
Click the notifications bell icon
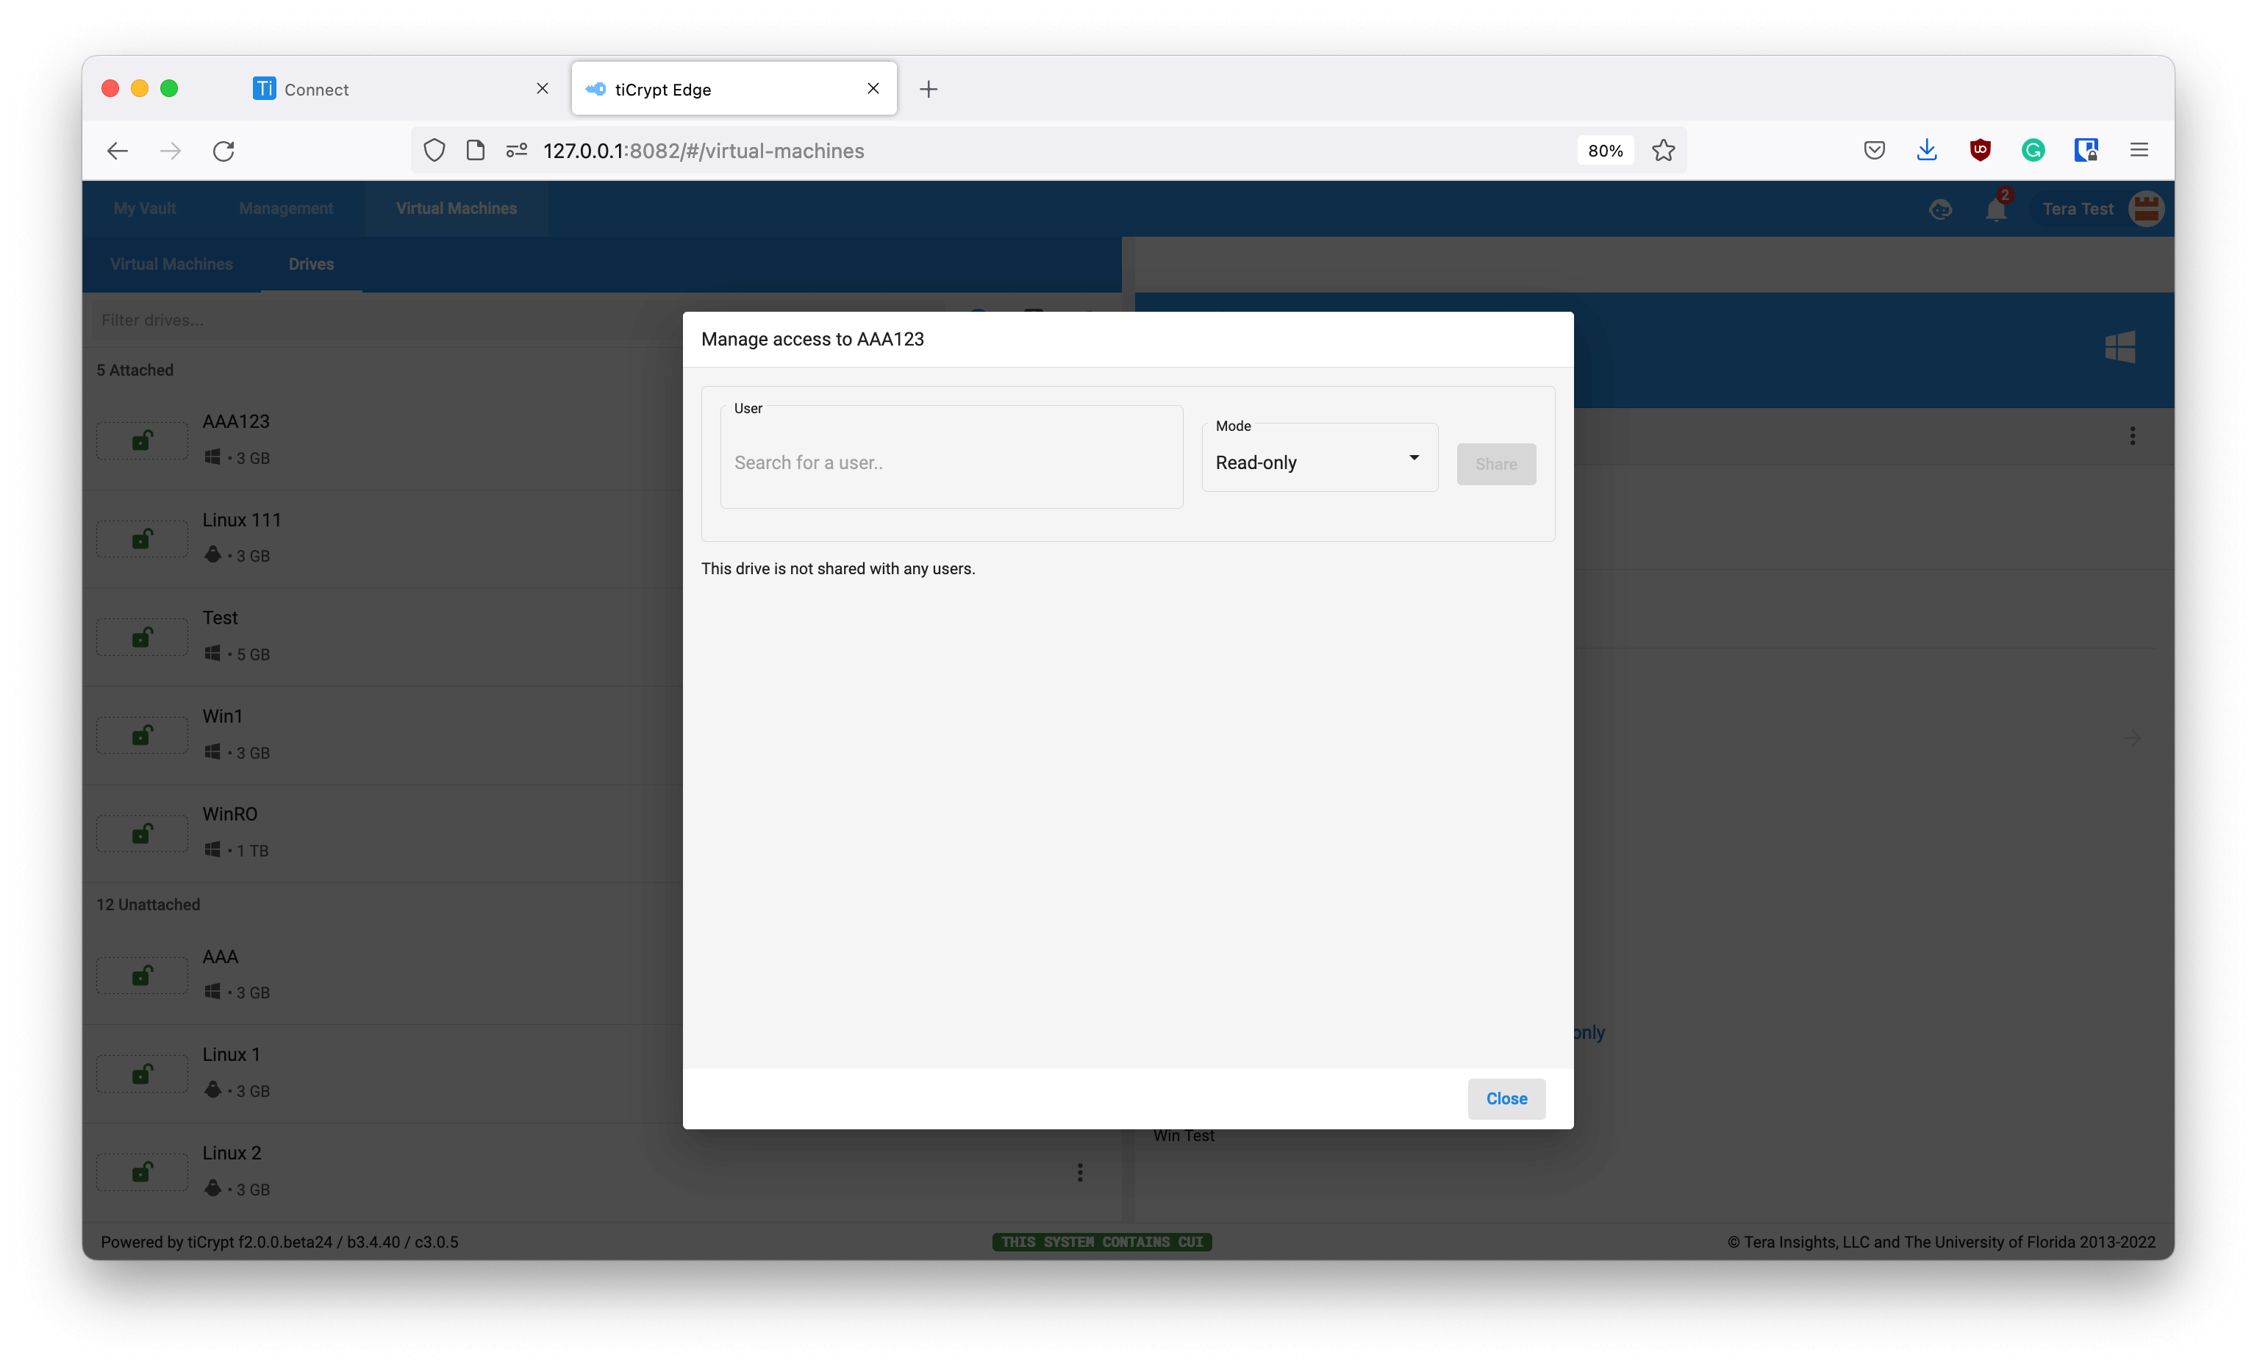(x=1995, y=210)
